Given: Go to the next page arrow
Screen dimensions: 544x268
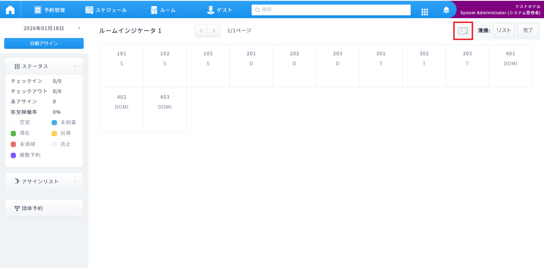Looking at the screenshot, I should click(x=214, y=30).
